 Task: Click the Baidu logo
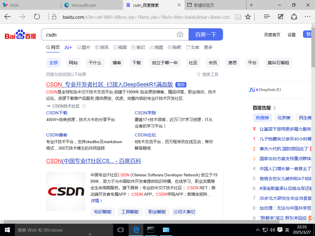click(21, 34)
